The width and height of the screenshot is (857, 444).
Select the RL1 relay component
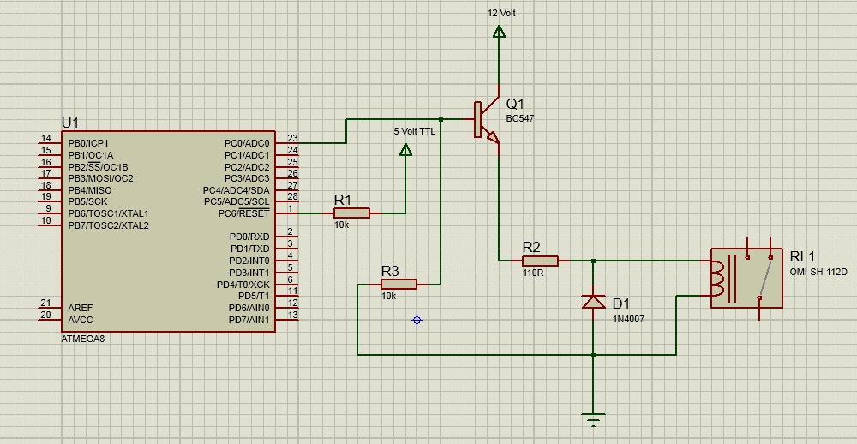point(746,278)
